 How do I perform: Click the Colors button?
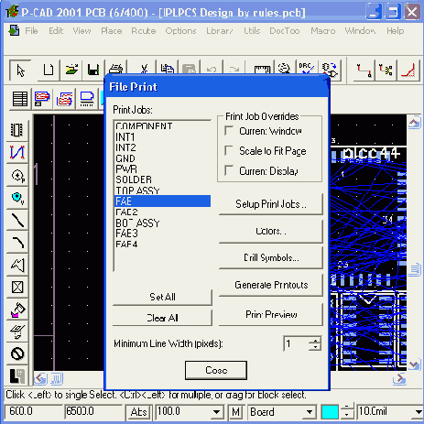271,231
